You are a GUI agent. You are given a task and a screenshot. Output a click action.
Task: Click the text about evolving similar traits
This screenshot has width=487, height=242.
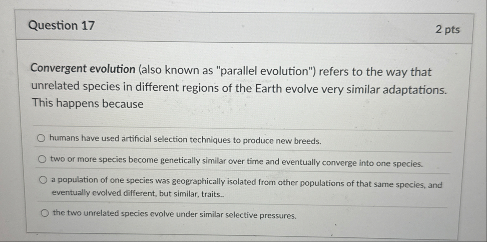coord(138,194)
